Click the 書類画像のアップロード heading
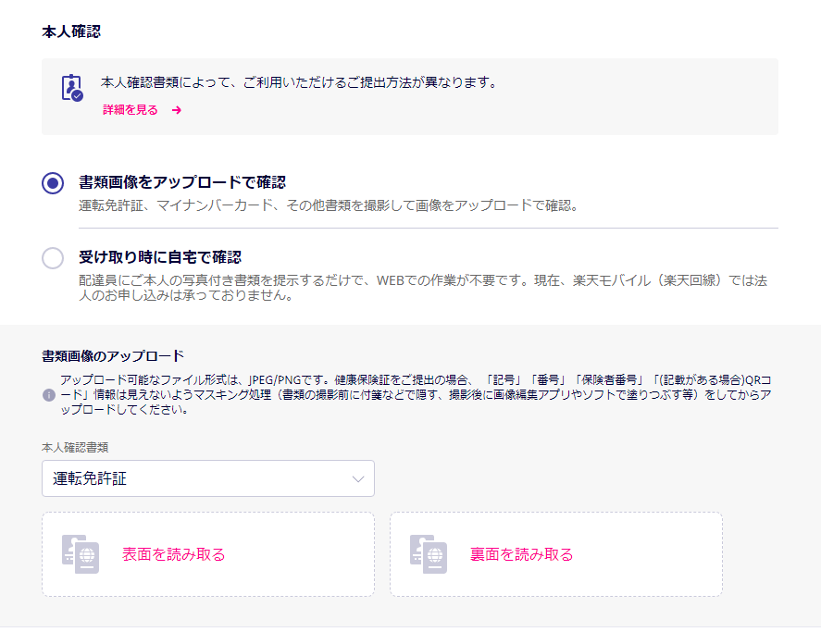This screenshot has height=632, width=821. [113, 356]
